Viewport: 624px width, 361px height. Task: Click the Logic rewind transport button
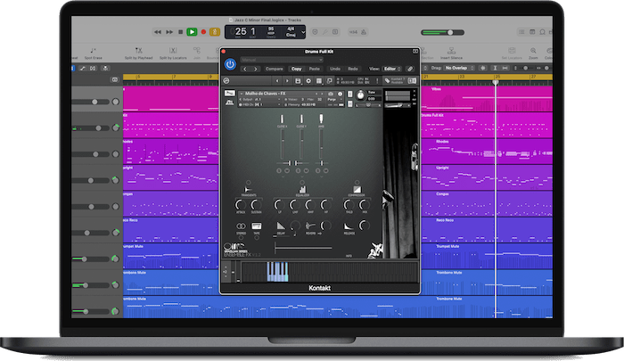pos(158,32)
